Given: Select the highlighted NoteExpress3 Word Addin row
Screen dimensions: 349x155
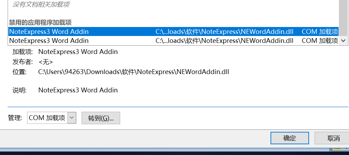Looking at the screenshot, I should 173,32.
